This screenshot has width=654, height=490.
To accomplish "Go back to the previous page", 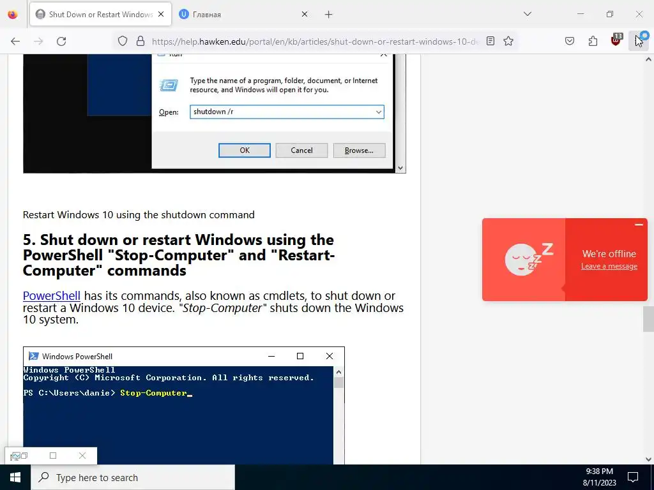I will click(15, 41).
